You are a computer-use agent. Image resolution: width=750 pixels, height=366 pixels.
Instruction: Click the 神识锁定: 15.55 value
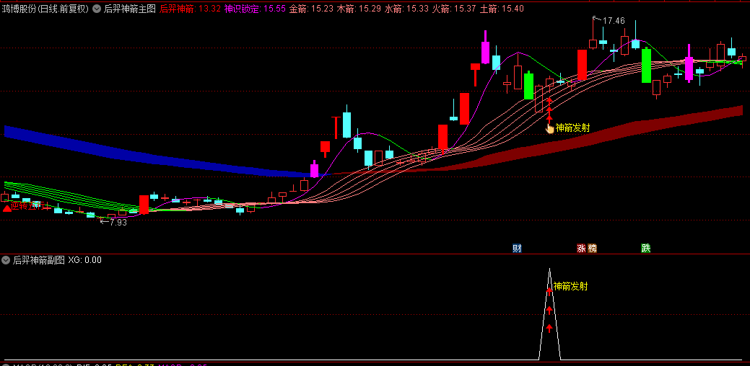coord(255,8)
